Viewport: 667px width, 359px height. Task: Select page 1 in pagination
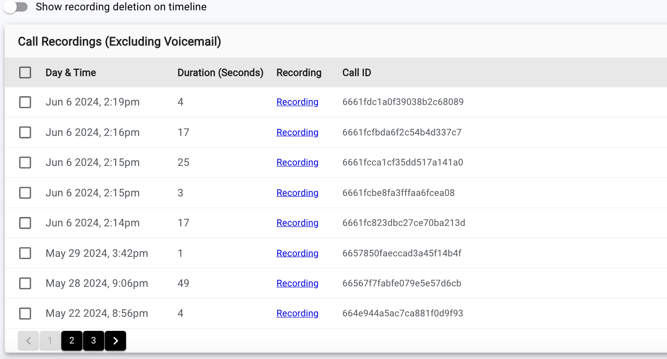coord(50,341)
